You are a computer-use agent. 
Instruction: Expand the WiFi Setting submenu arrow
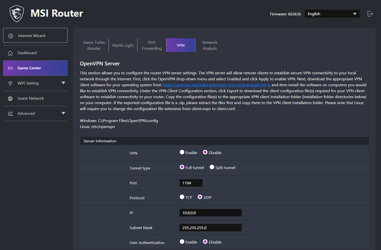click(x=63, y=83)
